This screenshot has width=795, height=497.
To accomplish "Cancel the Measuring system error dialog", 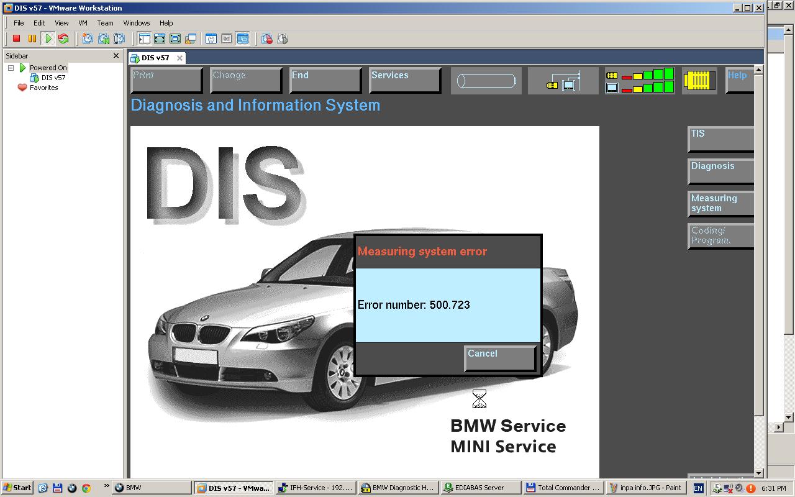I will point(501,359).
